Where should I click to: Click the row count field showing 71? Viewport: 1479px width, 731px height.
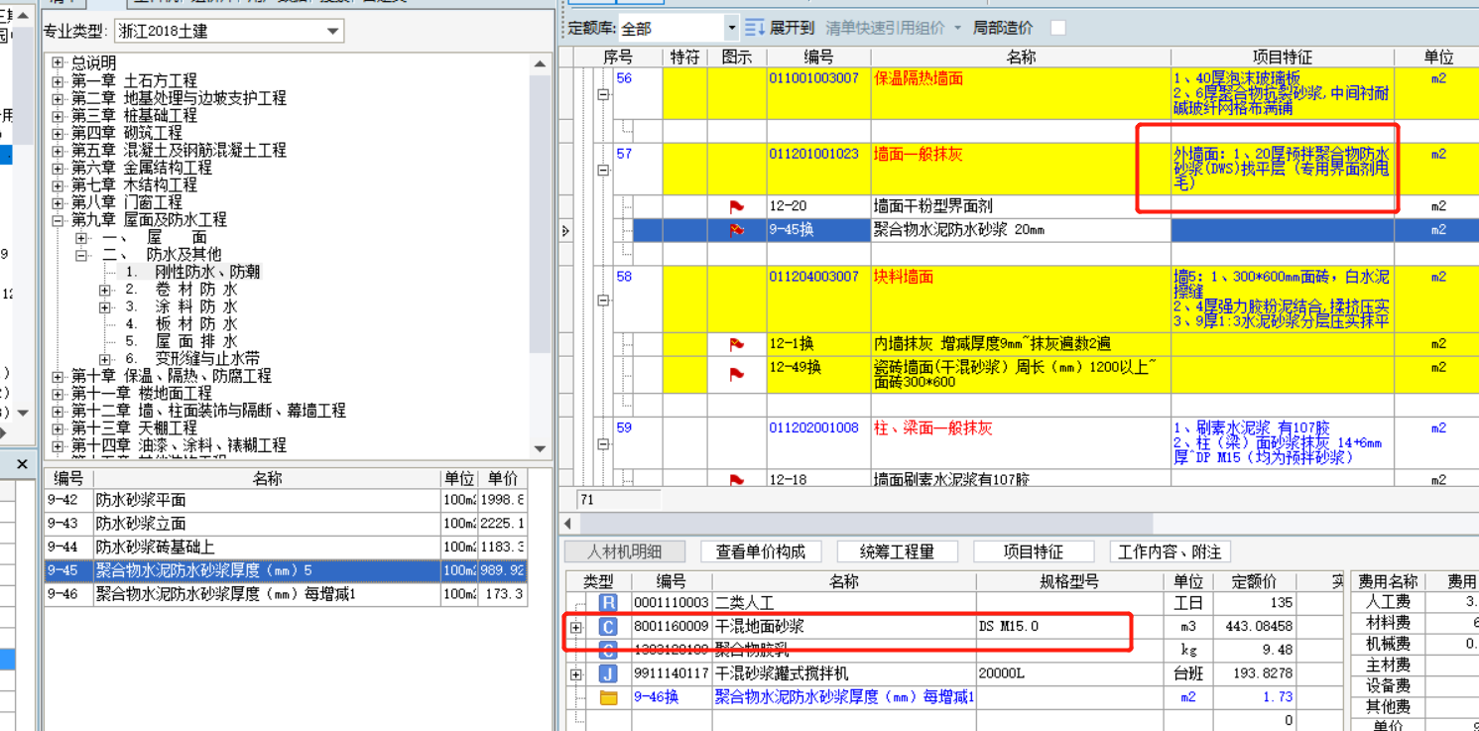[618, 500]
